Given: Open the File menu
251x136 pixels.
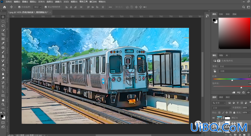Looking at the screenshot, I should click(9, 1).
